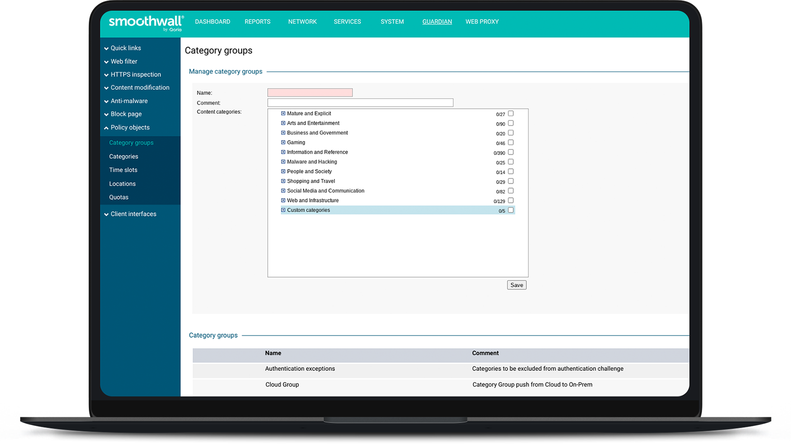Open the Authentication exceptions group entry
791x444 pixels.
[x=300, y=368]
